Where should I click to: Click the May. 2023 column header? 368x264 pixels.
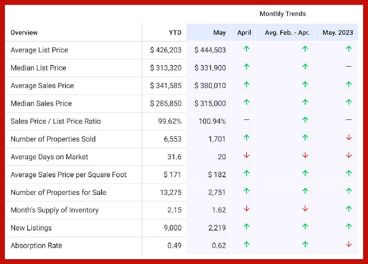point(337,33)
